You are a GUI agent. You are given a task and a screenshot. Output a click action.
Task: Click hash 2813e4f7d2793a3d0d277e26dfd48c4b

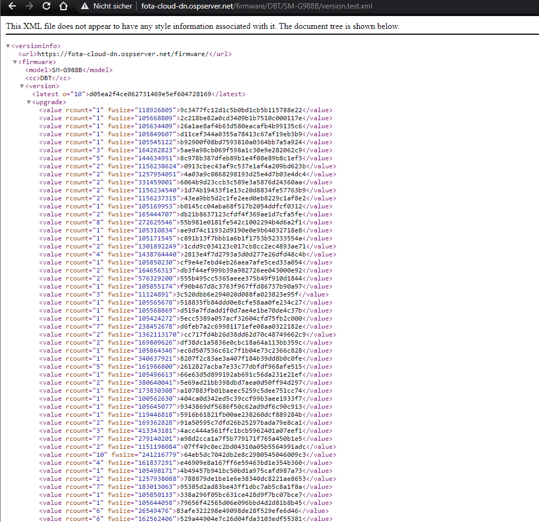[245, 254]
